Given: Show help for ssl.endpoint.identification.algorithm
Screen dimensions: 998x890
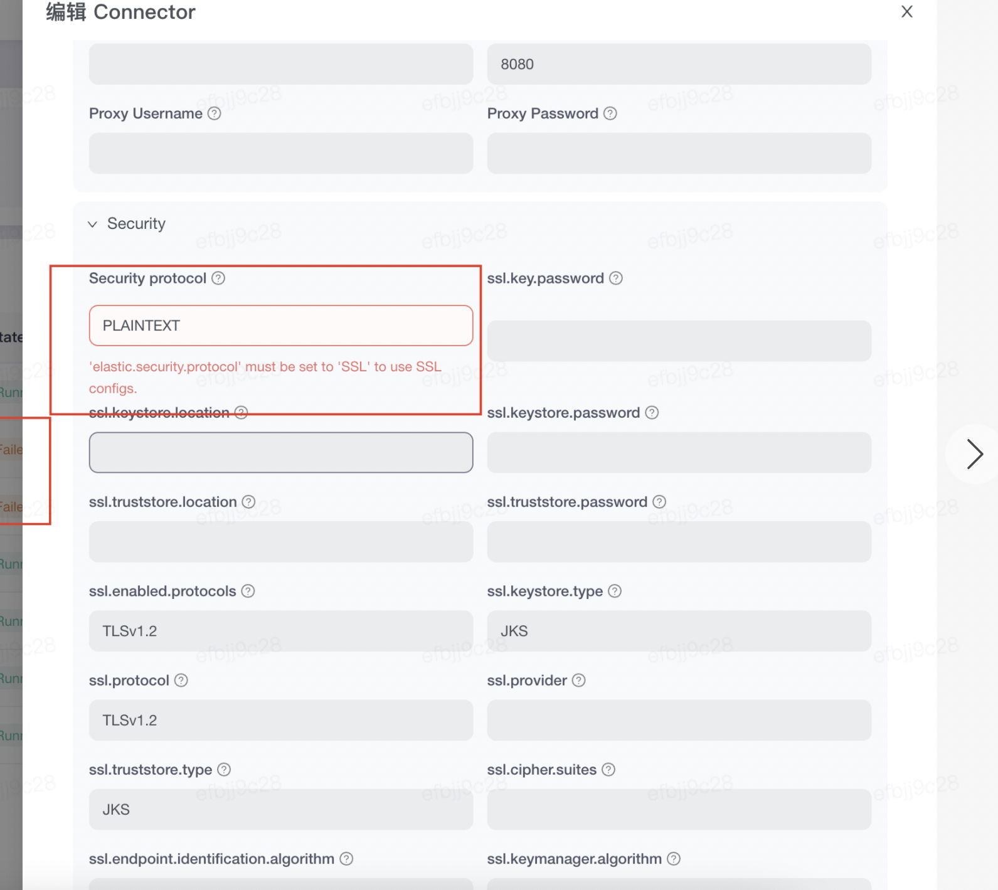Looking at the screenshot, I should pos(346,859).
